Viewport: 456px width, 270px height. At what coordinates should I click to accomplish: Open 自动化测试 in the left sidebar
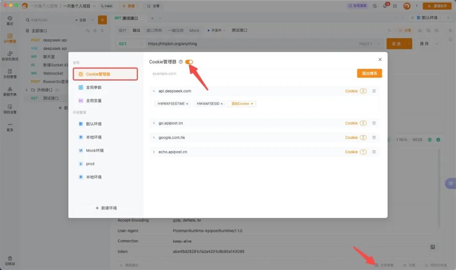(x=10, y=56)
